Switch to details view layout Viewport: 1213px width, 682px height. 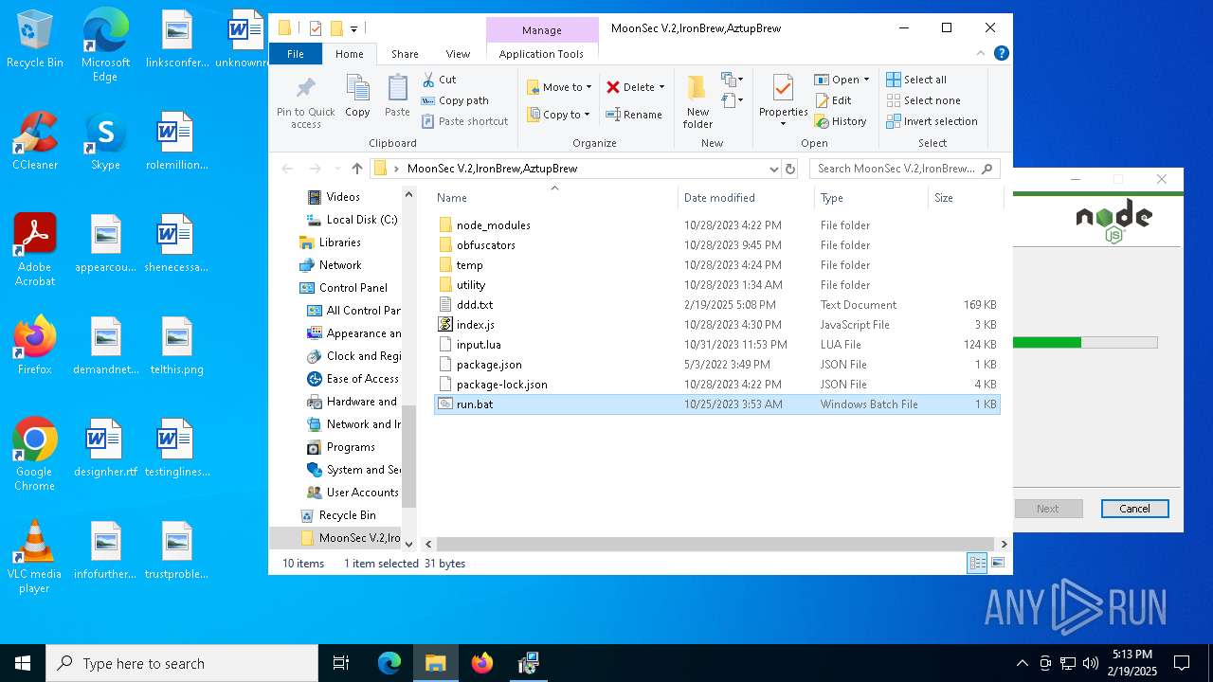pyautogui.click(x=977, y=563)
